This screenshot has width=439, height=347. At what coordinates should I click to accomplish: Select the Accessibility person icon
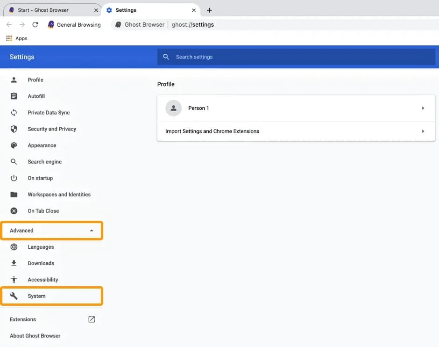(x=14, y=280)
